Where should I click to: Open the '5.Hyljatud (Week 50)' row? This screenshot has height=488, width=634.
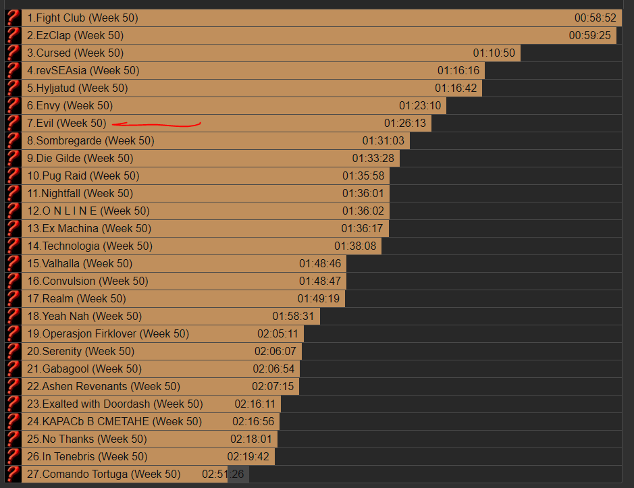click(77, 88)
